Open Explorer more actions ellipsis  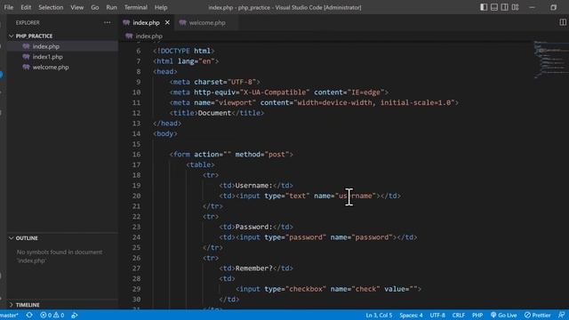tap(107, 22)
